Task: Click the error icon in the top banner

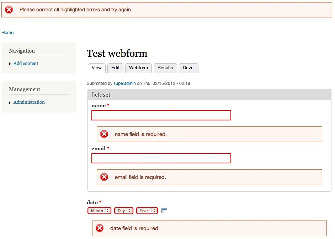Action: (x=9, y=10)
